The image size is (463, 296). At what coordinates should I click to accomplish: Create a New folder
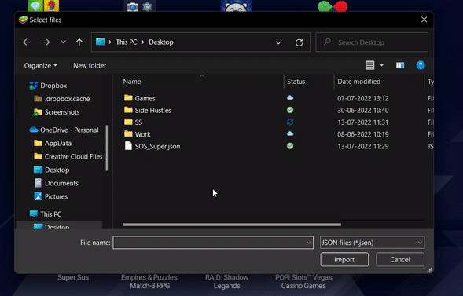click(90, 65)
